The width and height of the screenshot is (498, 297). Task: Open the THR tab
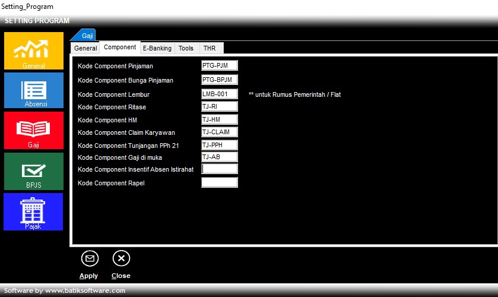click(x=210, y=48)
